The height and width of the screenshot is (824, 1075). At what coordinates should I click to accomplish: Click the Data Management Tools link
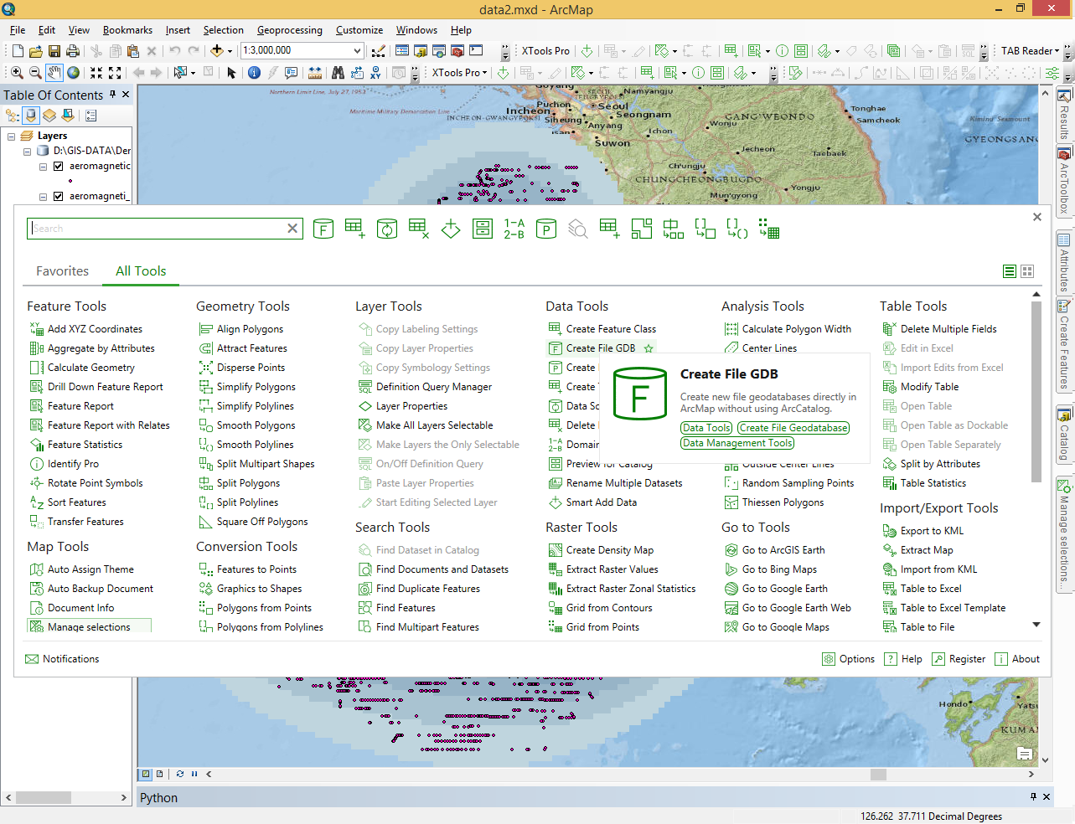point(737,443)
